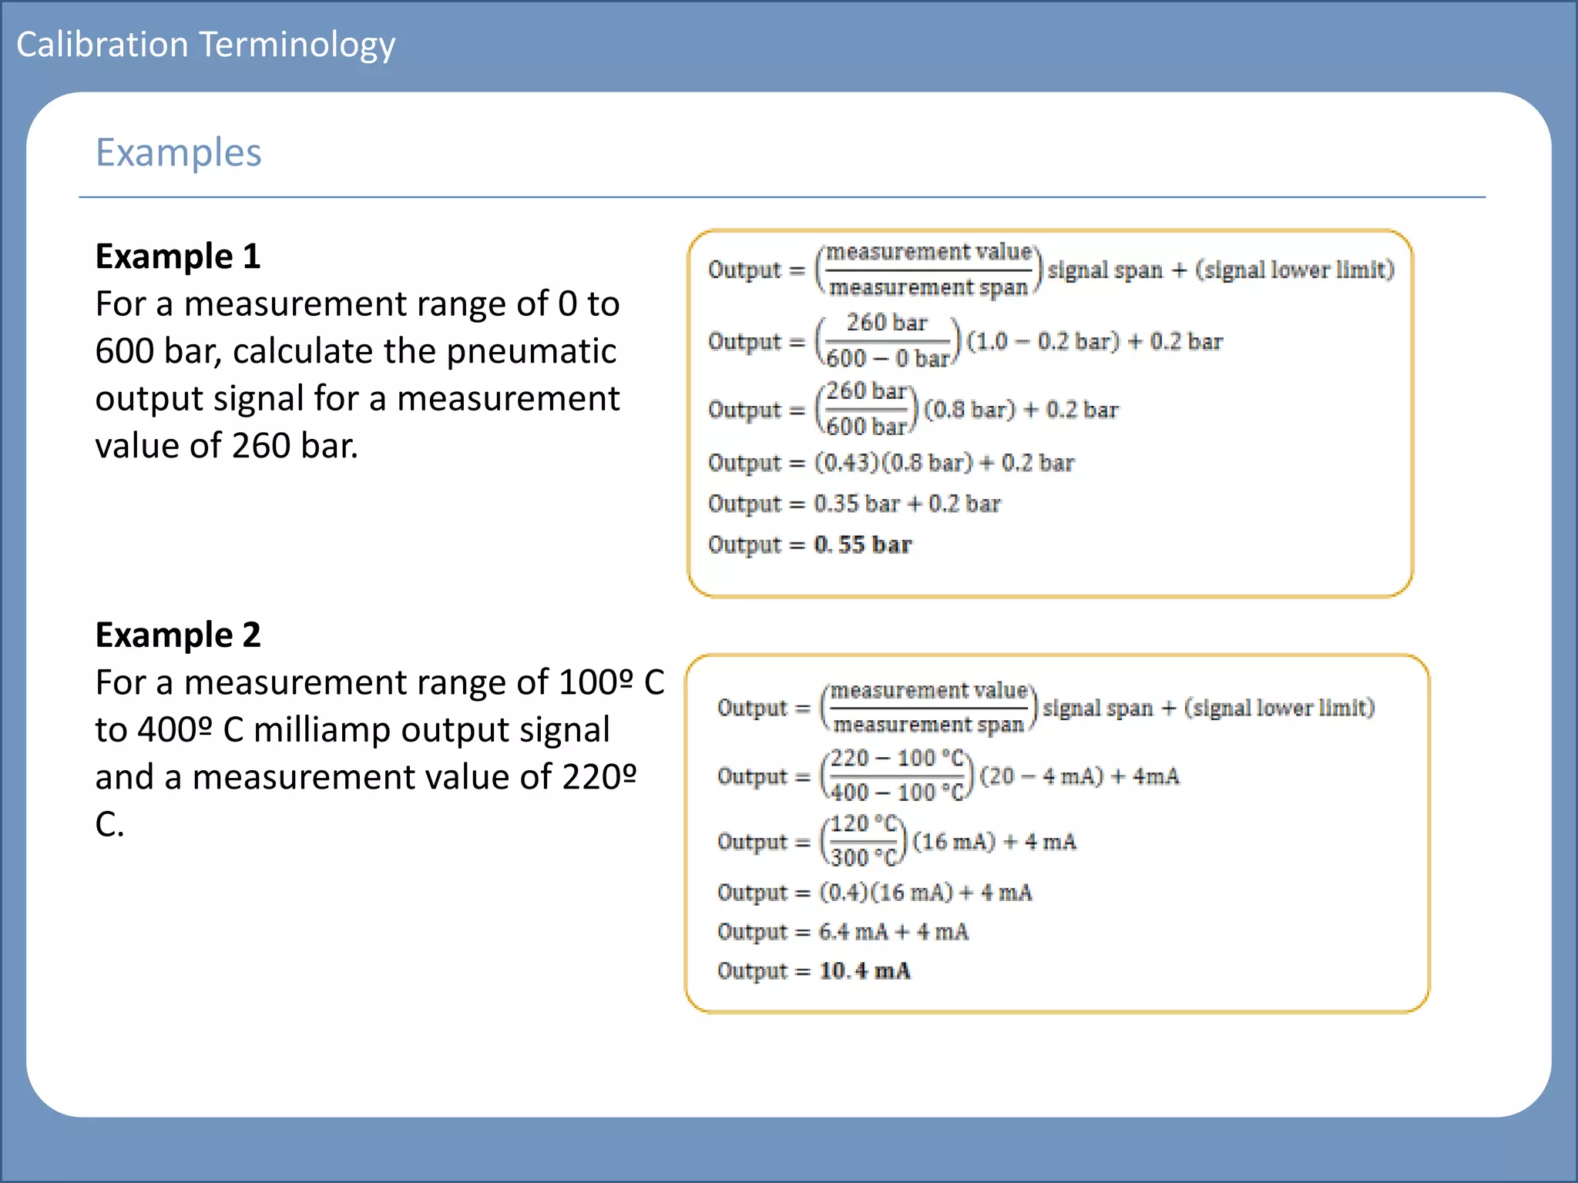Click the 6.4 mA + 4 mA line
1578x1183 pixels.
(x=842, y=932)
